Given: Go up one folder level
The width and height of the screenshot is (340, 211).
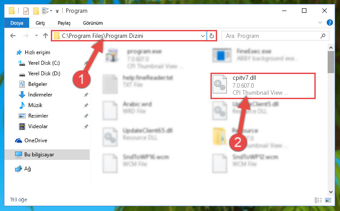Looking at the screenshot, I should click(x=46, y=36).
